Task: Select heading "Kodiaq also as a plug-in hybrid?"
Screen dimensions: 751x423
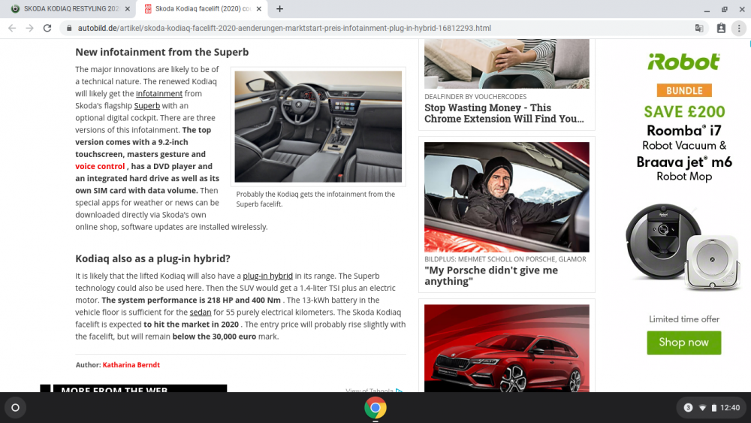Action: point(152,258)
